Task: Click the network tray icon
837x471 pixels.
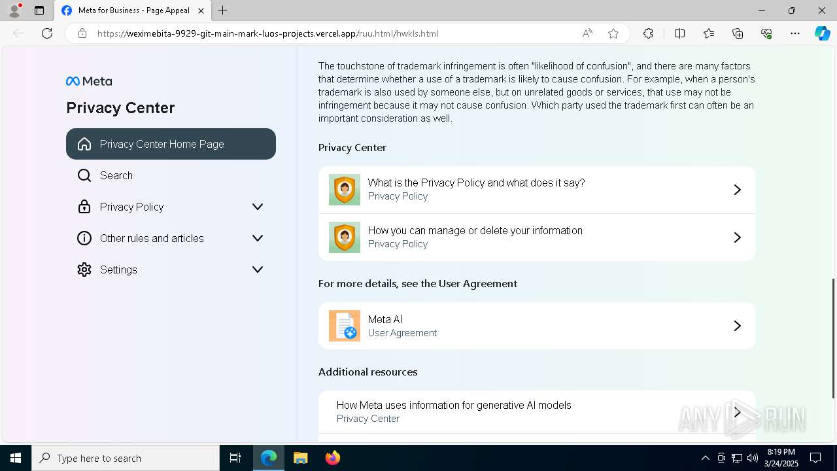Action: click(x=737, y=458)
